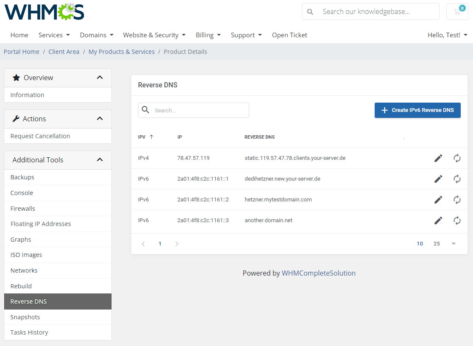Screen dimensions: 473x346
Task: Go to next page of results
Action: point(177,243)
